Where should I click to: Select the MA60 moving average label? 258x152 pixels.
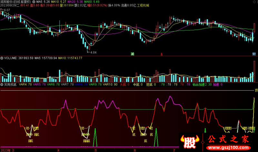click(x=92, y=2)
